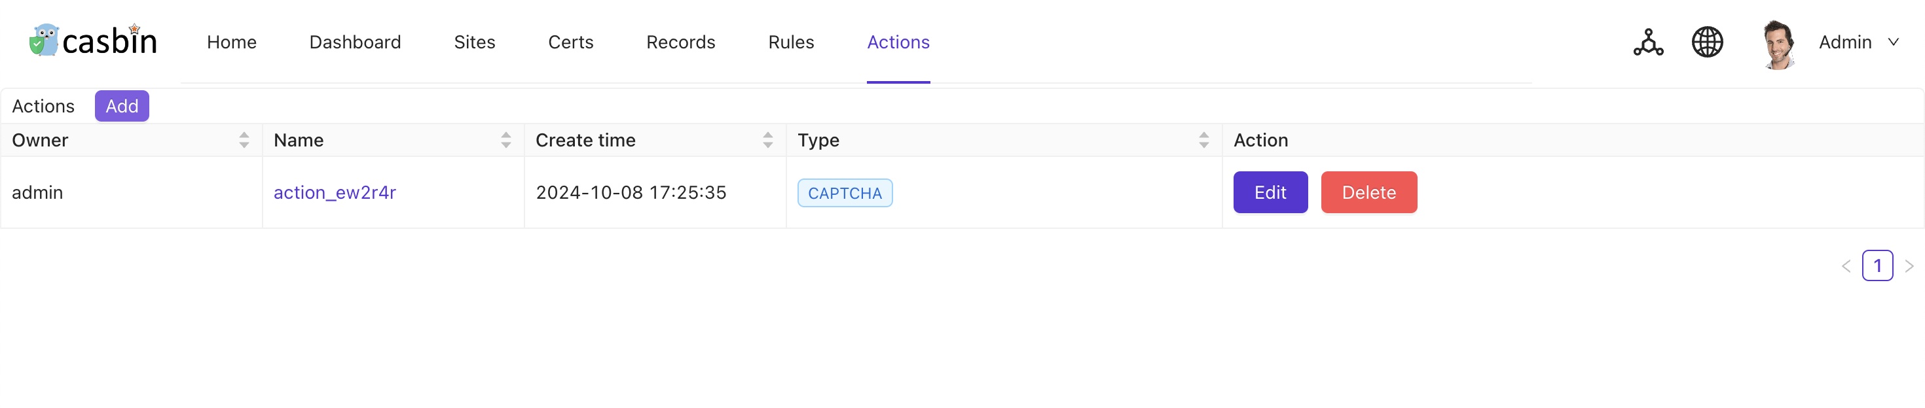This screenshot has width=1925, height=408.
Task: Switch to the Dashboard tab
Action: coord(355,42)
